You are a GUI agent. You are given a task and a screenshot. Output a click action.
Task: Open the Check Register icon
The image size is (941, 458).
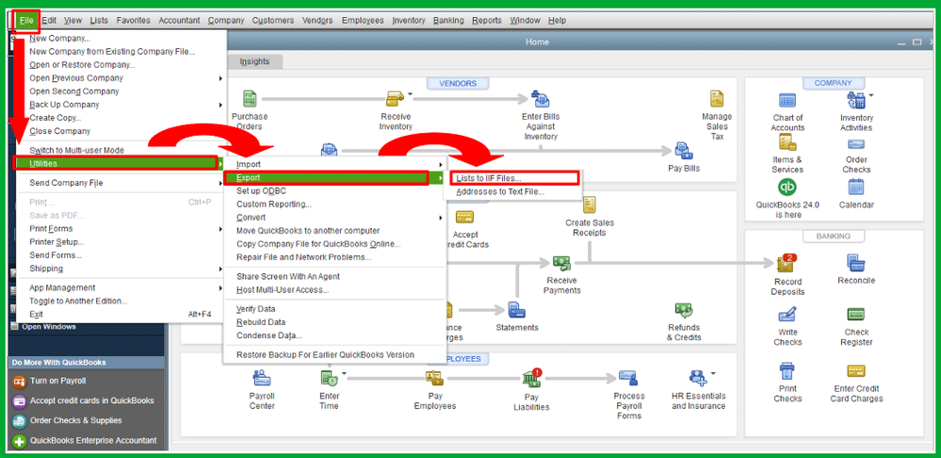[x=856, y=315]
